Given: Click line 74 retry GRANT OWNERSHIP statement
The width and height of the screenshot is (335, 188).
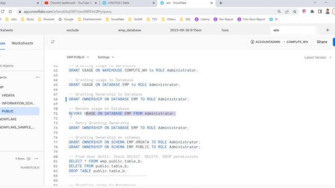Looking at the screenshot, I should (129, 128).
